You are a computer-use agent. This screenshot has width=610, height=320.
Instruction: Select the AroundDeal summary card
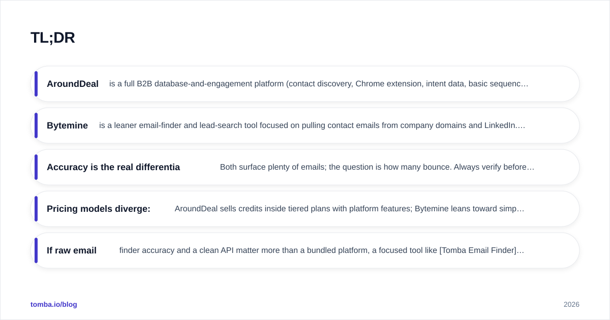(x=305, y=84)
